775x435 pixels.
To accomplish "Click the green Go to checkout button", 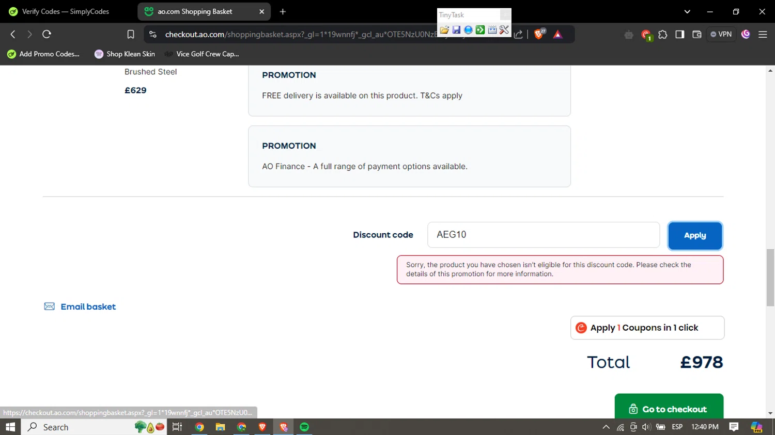I will (669, 408).
